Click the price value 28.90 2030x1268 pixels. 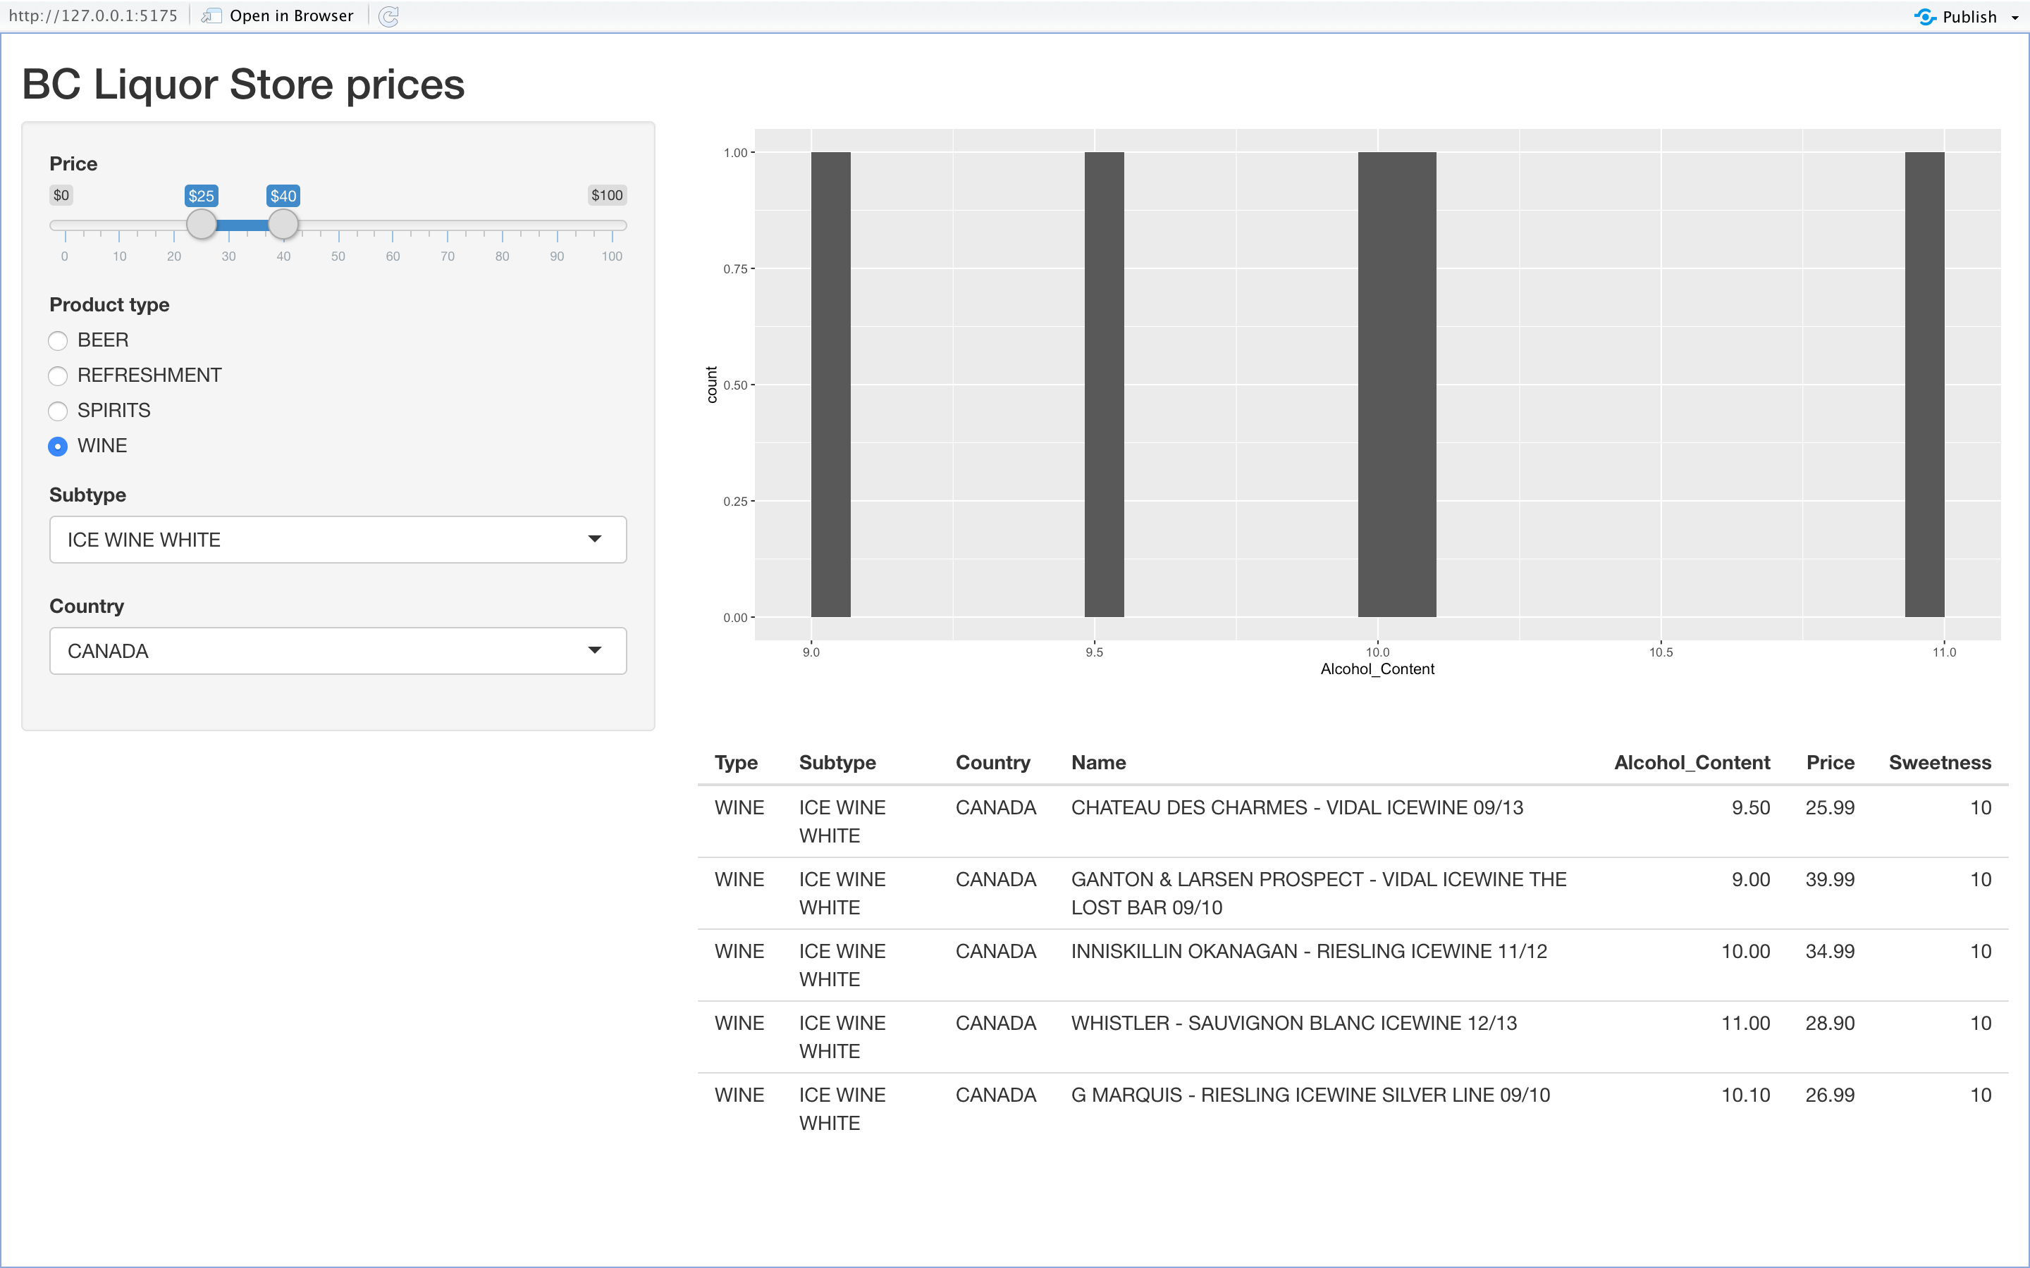tap(1830, 1023)
